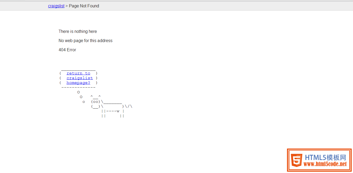Click the ASCII cow's eyes (oo)
This screenshot has height=173, width=353.
click(96, 102)
